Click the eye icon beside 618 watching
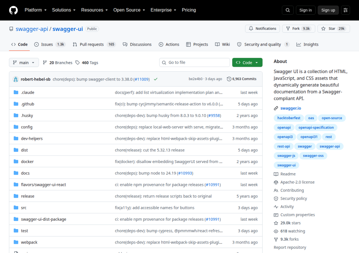 point(276,231)
